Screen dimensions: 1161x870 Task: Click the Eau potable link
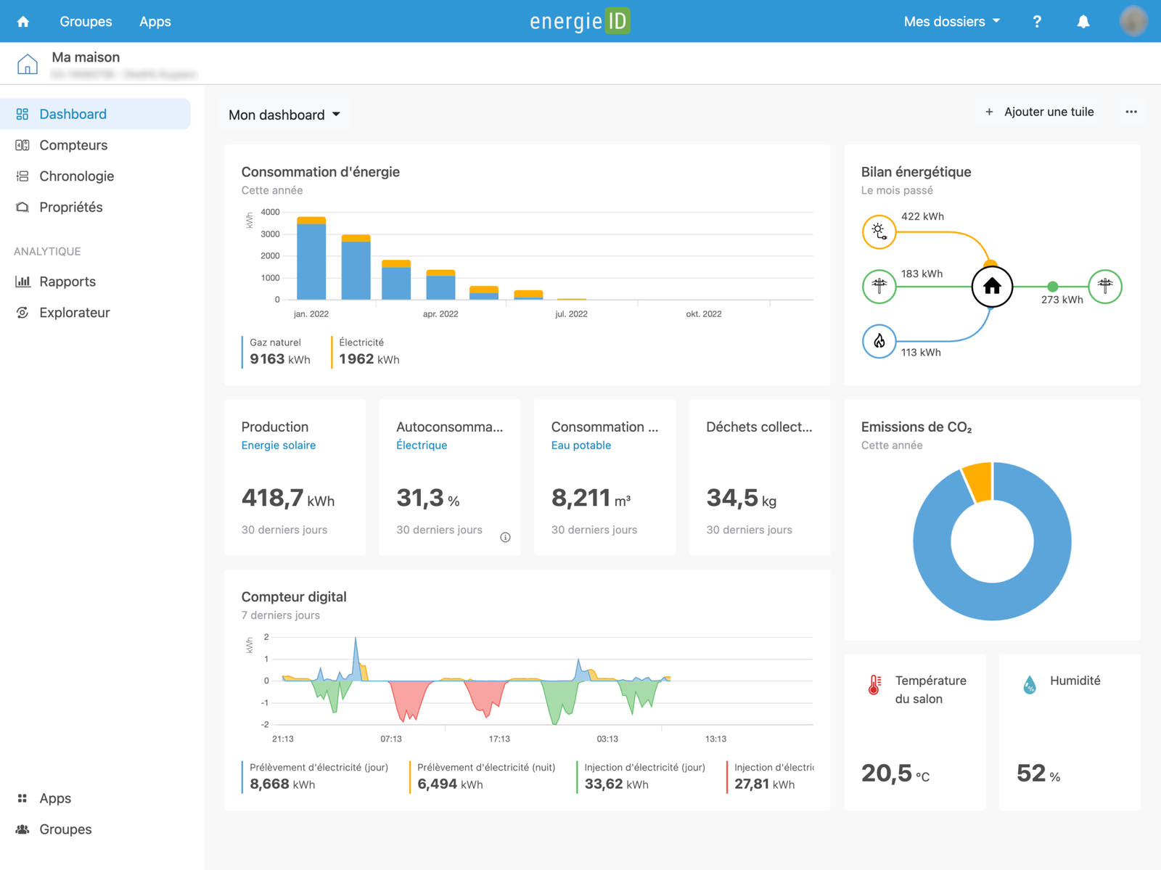pyautogui.click(x=580, y=446)
